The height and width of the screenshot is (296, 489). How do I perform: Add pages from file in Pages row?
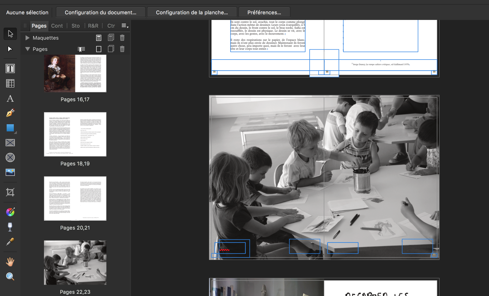click(x=81, y=49)
